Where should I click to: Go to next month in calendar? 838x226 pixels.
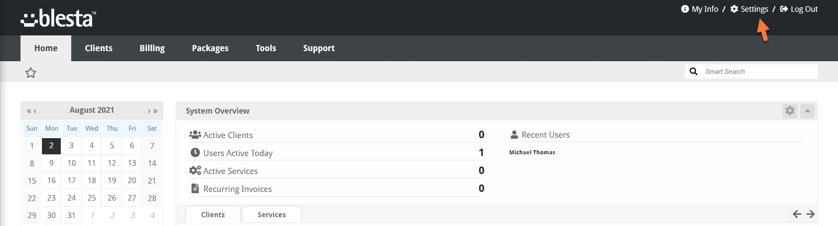tap(149, 111)
